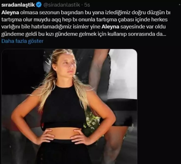This screenshot has width=181, height=164.
Task: Click the tweet line starting with varlığını
Action: [84, 27]
